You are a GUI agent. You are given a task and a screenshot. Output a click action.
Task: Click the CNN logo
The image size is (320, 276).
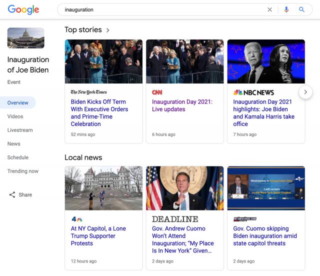(157, 92)
